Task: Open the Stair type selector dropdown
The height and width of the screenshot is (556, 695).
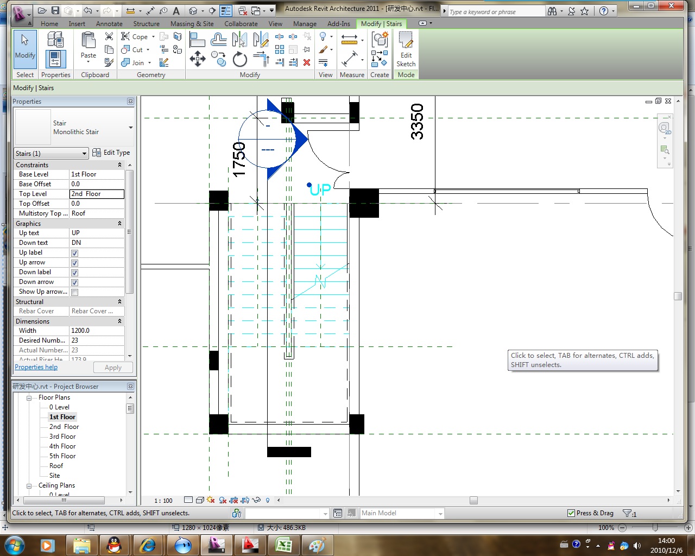Action: [130, 128]
